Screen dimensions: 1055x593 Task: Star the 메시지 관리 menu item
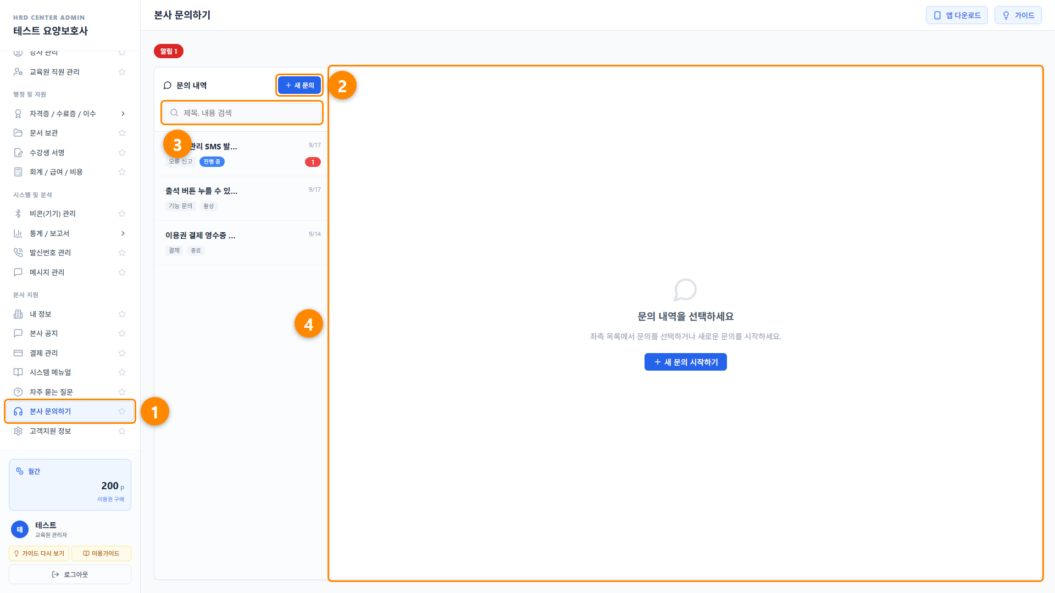[122, 272]
